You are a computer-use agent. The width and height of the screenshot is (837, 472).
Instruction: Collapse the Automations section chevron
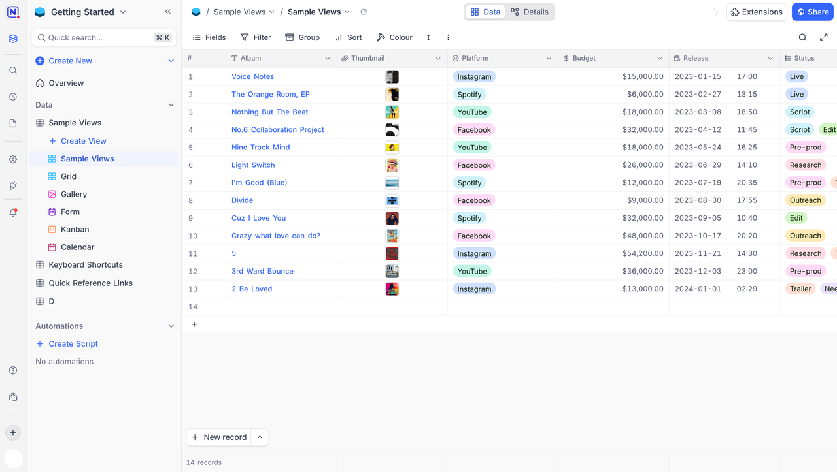point(171,326)
